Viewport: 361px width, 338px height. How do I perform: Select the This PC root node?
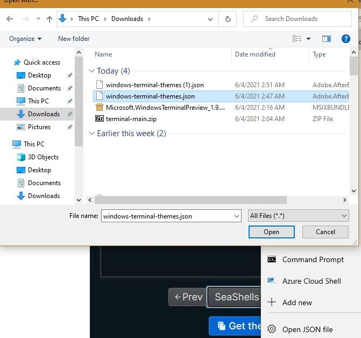34,144
